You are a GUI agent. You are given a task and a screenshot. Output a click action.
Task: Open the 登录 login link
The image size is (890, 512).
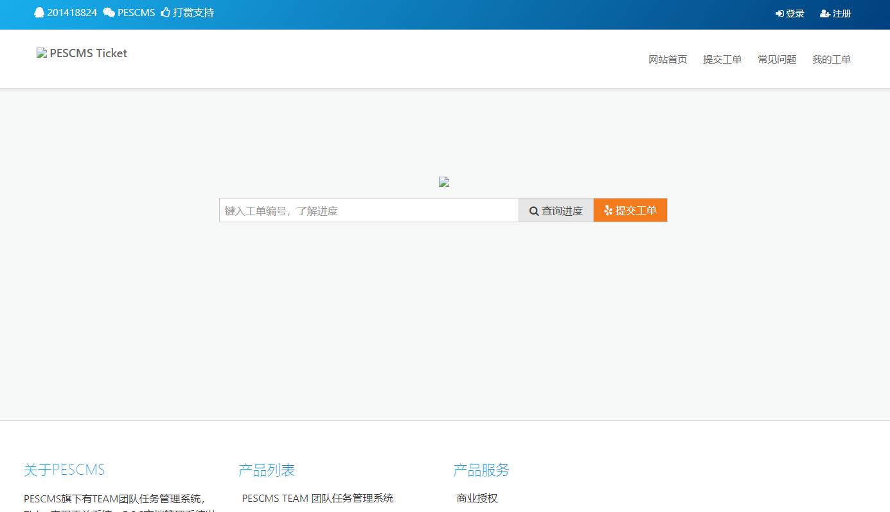795,13
